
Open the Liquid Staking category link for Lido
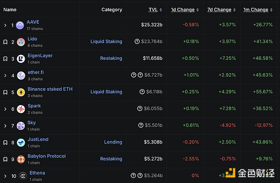coord(106,42)
